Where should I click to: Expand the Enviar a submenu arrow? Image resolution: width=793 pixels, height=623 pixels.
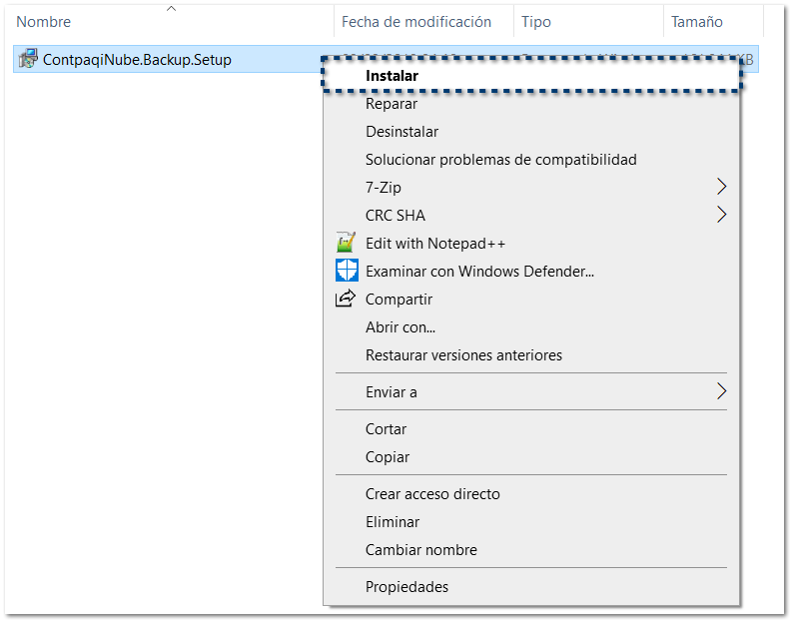pos(721,392)
